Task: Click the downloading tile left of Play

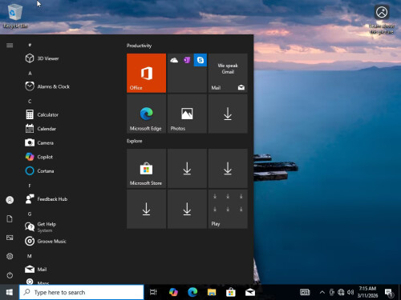Action: pos(187,209)
